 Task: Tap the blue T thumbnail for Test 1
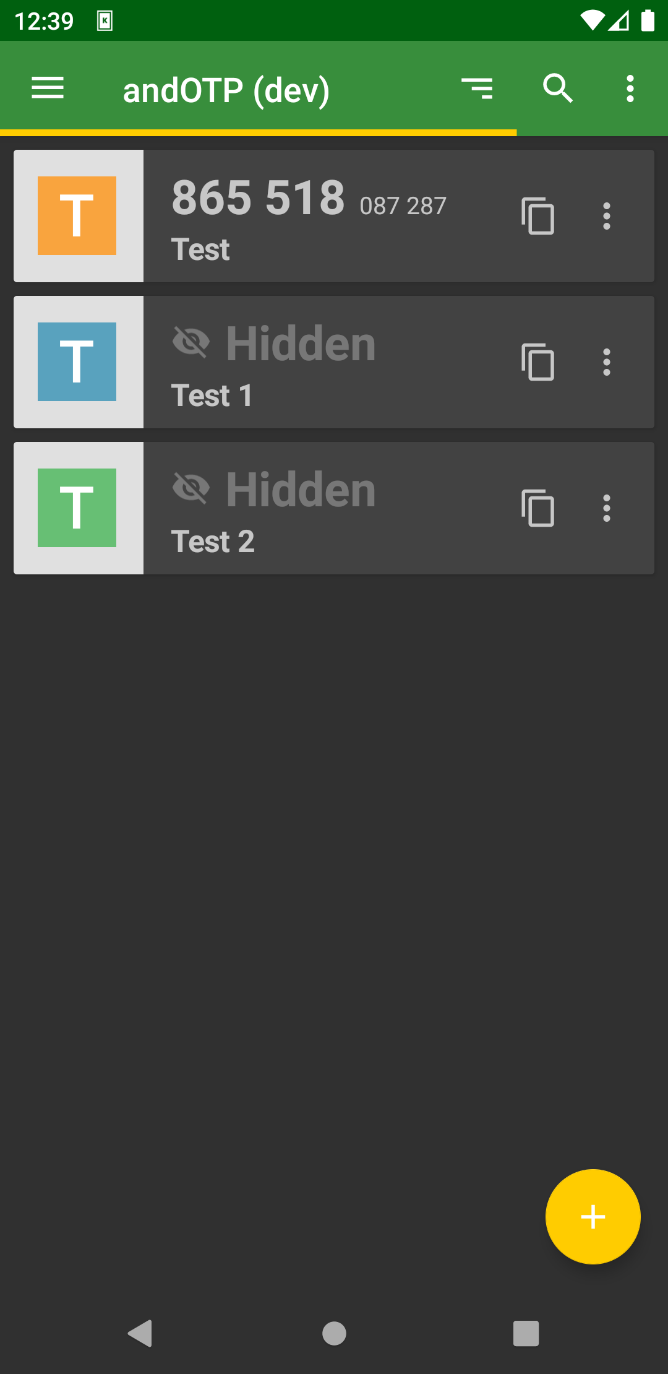click(77, 363)
